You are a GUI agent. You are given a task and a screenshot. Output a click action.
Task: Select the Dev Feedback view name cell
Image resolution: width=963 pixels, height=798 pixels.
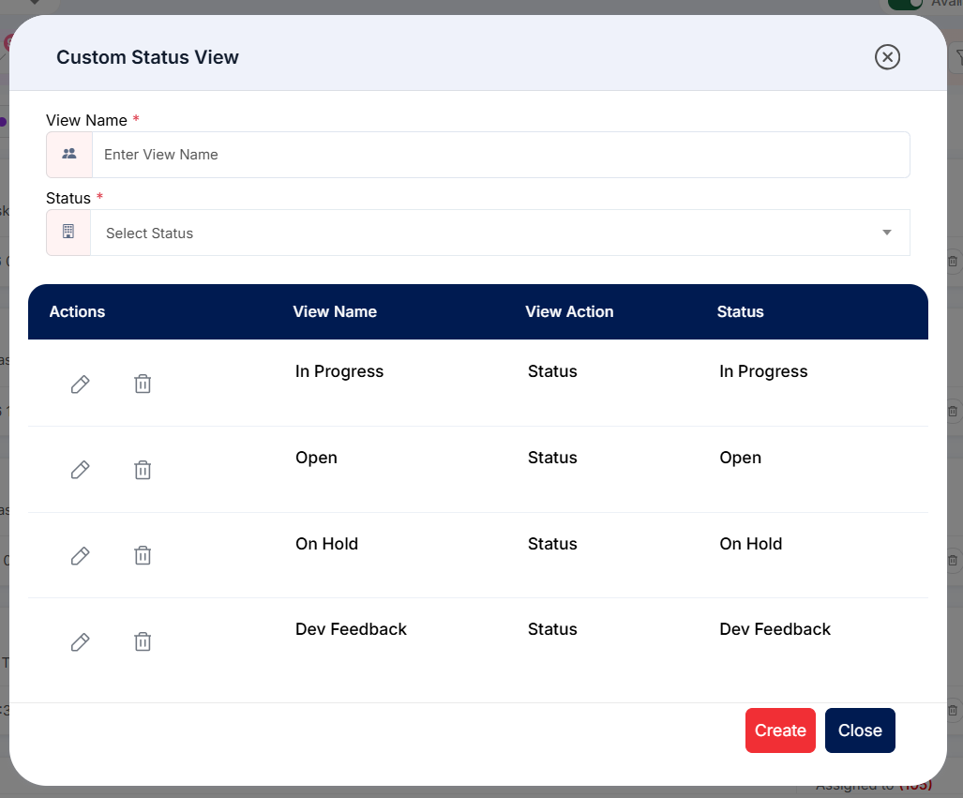coord(352,629)
